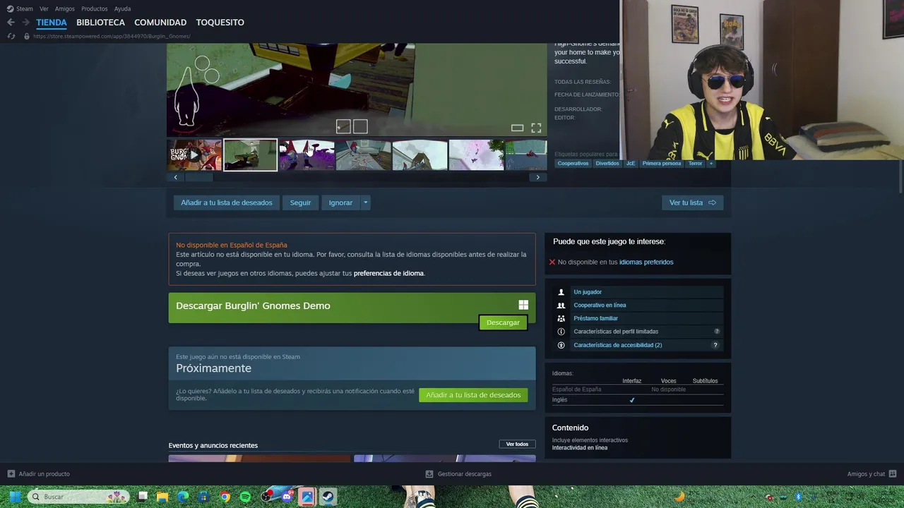Click the download icon beside Gestionar descargas
Screen dimensions: 904x508
tap(429, 474)
